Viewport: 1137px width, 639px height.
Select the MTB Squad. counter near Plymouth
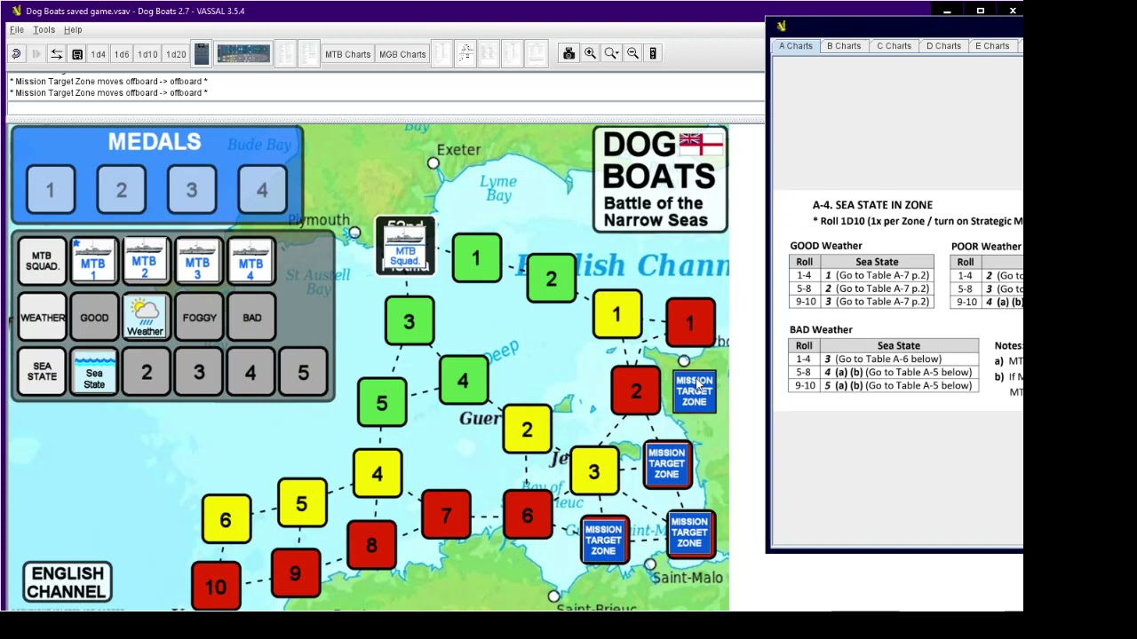coord(405,246)
